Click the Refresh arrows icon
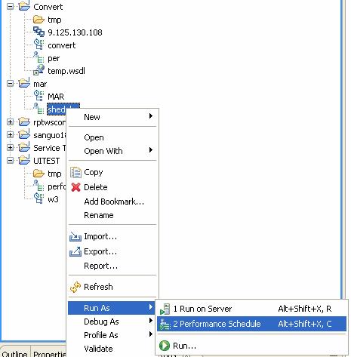 (75, 287)
